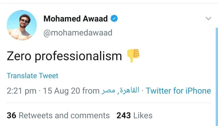View the 243 Likes list

134,115
